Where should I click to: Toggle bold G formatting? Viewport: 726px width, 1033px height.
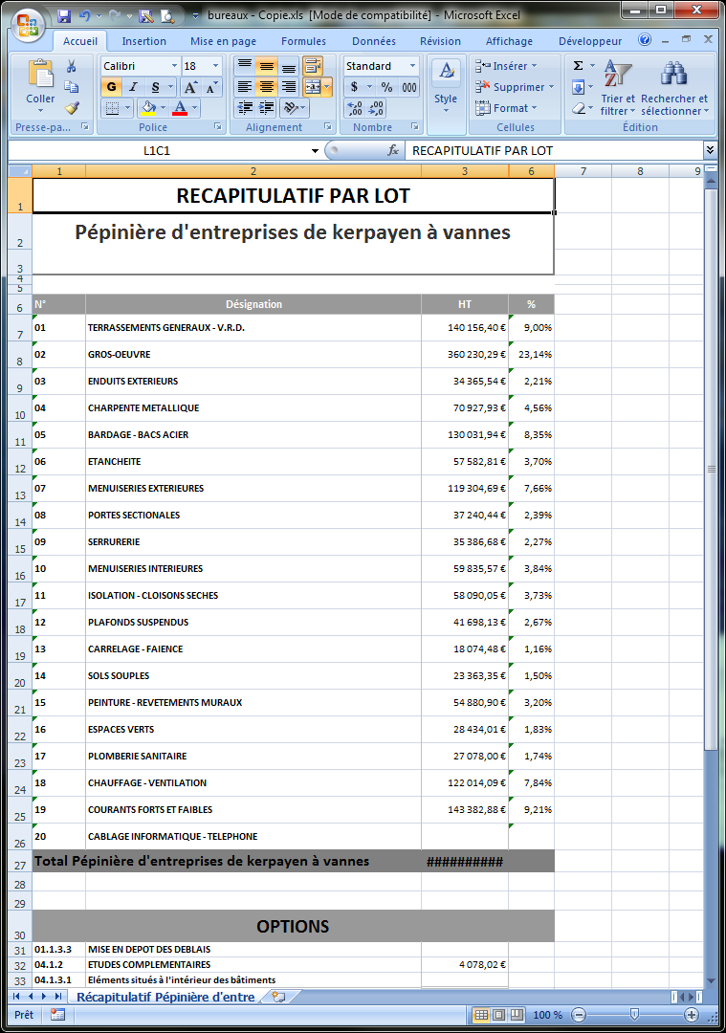(111, 87)
